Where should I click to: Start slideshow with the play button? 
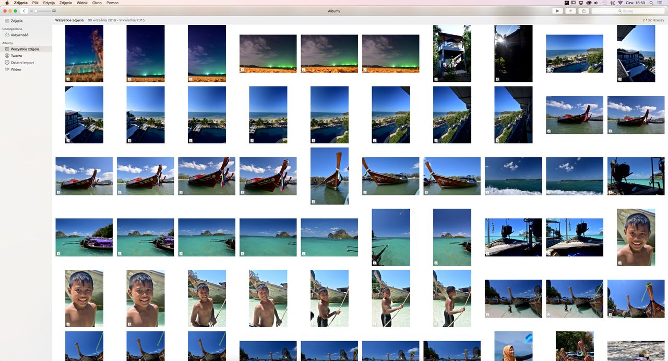tap(557, 11)
